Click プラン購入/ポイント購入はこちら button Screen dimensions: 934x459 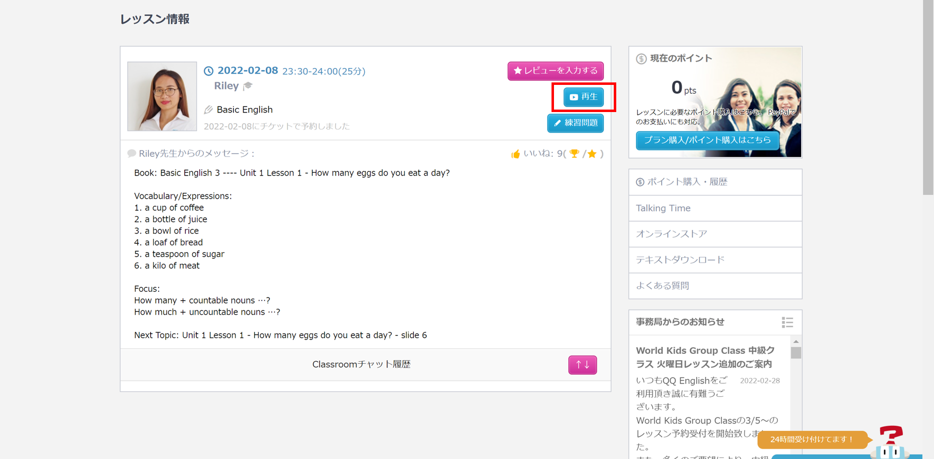coord(707,140)
